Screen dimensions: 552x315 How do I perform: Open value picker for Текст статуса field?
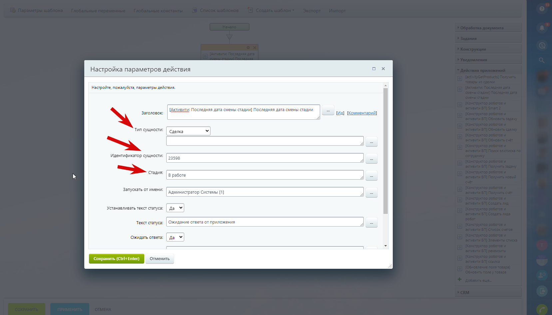pos(371,223)
